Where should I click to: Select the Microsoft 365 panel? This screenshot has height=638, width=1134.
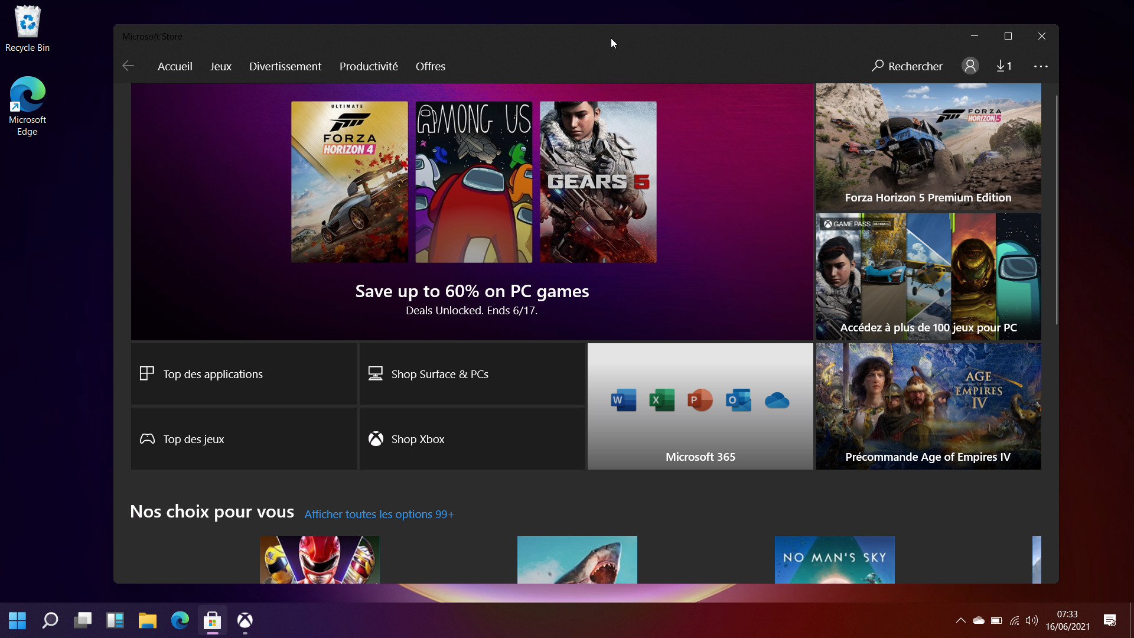click(700, 406)
